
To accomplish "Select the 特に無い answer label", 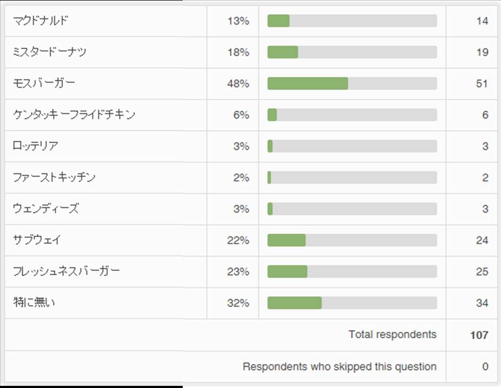I will point(34,303).
